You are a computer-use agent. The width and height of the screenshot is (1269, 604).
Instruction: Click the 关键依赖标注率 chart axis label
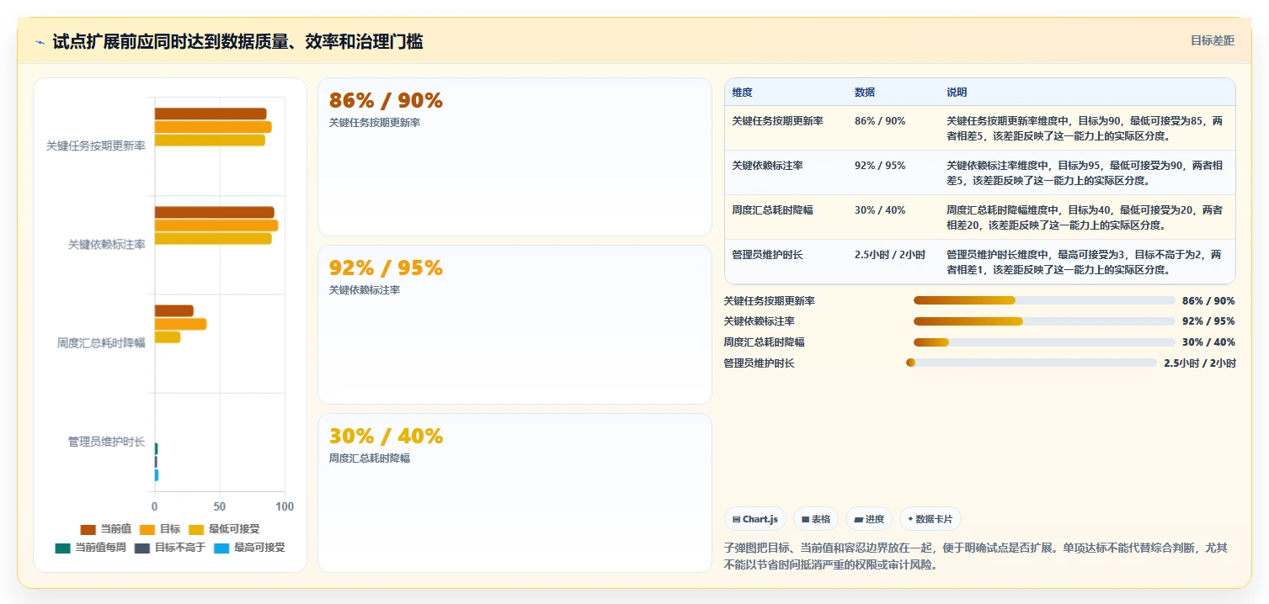pos(106,245)
